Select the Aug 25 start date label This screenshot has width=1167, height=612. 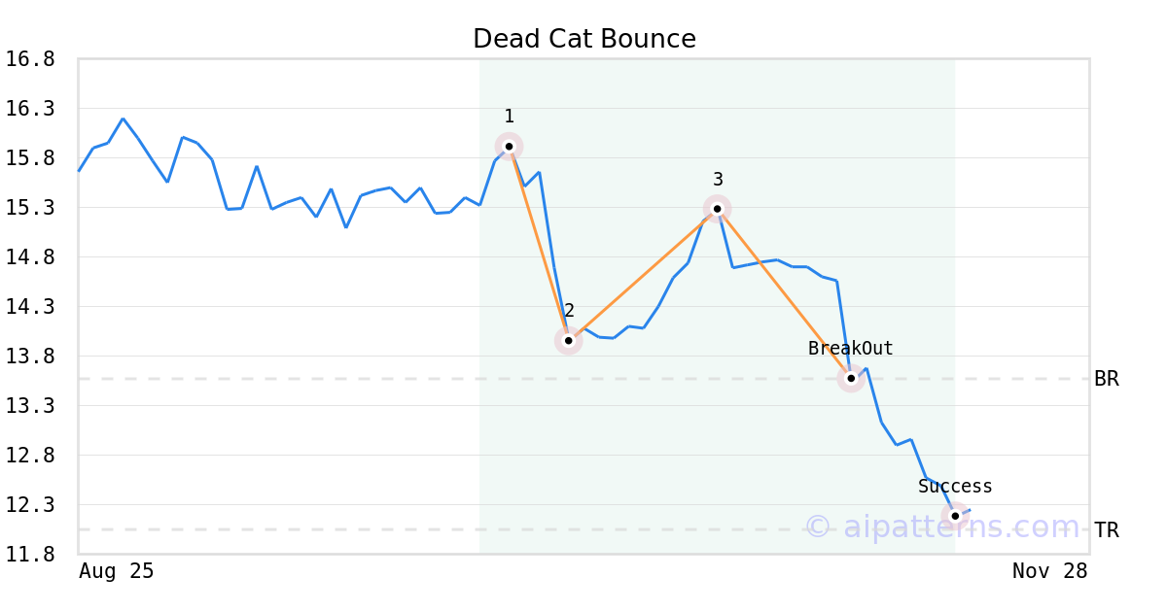tap(116, 571)
